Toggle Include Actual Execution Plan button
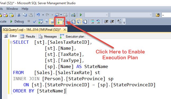This screenshot has height=99, width=171. click(60, 21)
